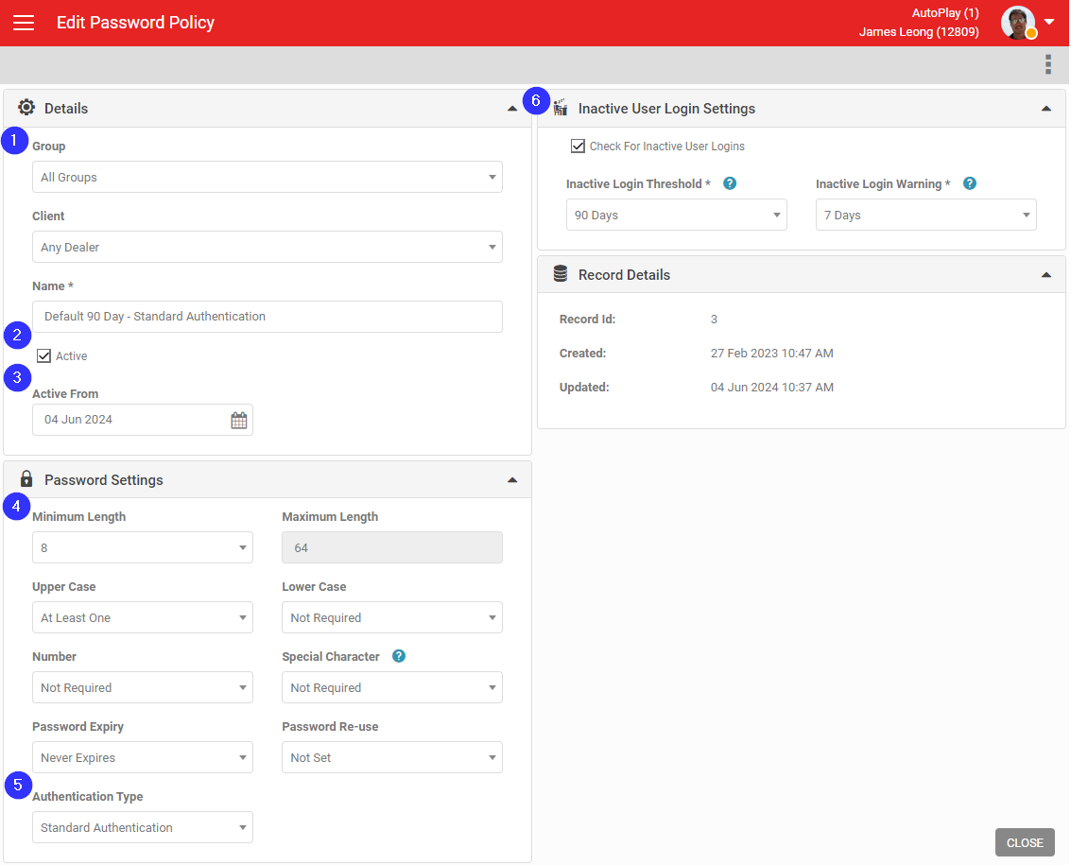Image resolution: width=1071 pixels, height=865 pixels.
Task: Click the Updated date 04 Jun 2024 10:37 AM
Action: tap(772, 388)
